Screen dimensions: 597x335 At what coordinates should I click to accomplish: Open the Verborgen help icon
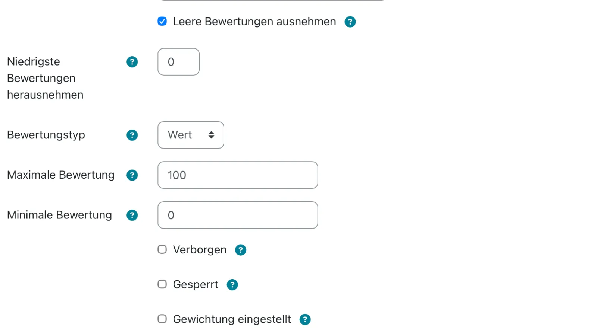point(241,250)
